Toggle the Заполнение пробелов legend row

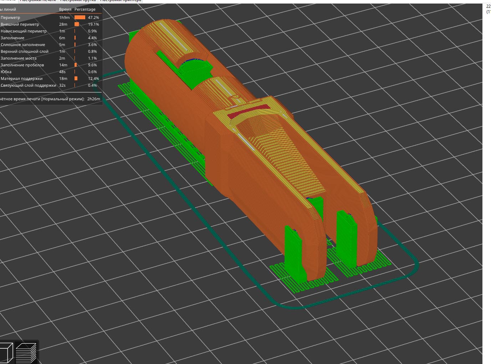[x=51, y=65]
